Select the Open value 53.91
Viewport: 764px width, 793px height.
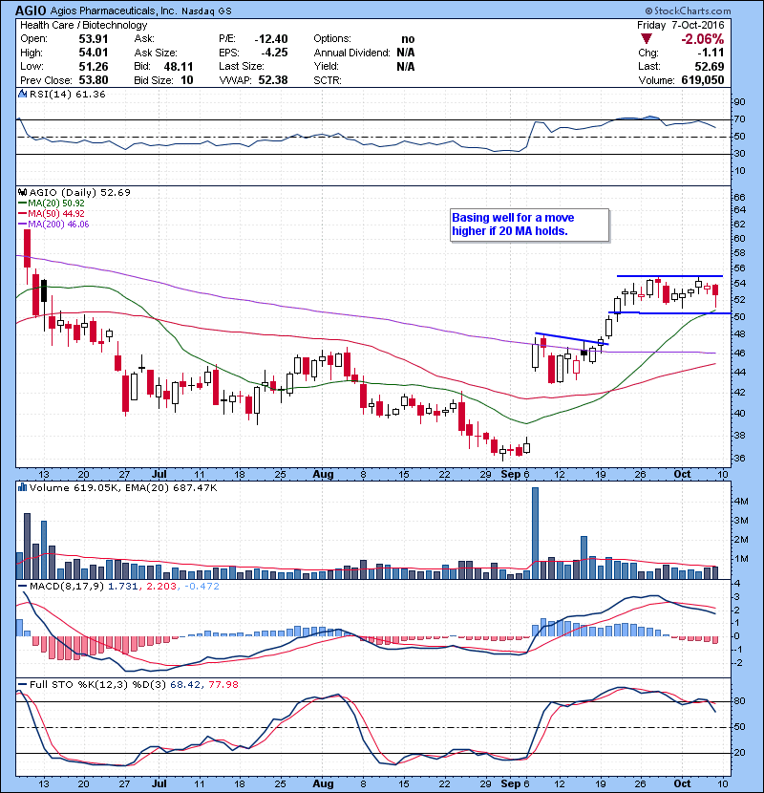click(93, 39)
